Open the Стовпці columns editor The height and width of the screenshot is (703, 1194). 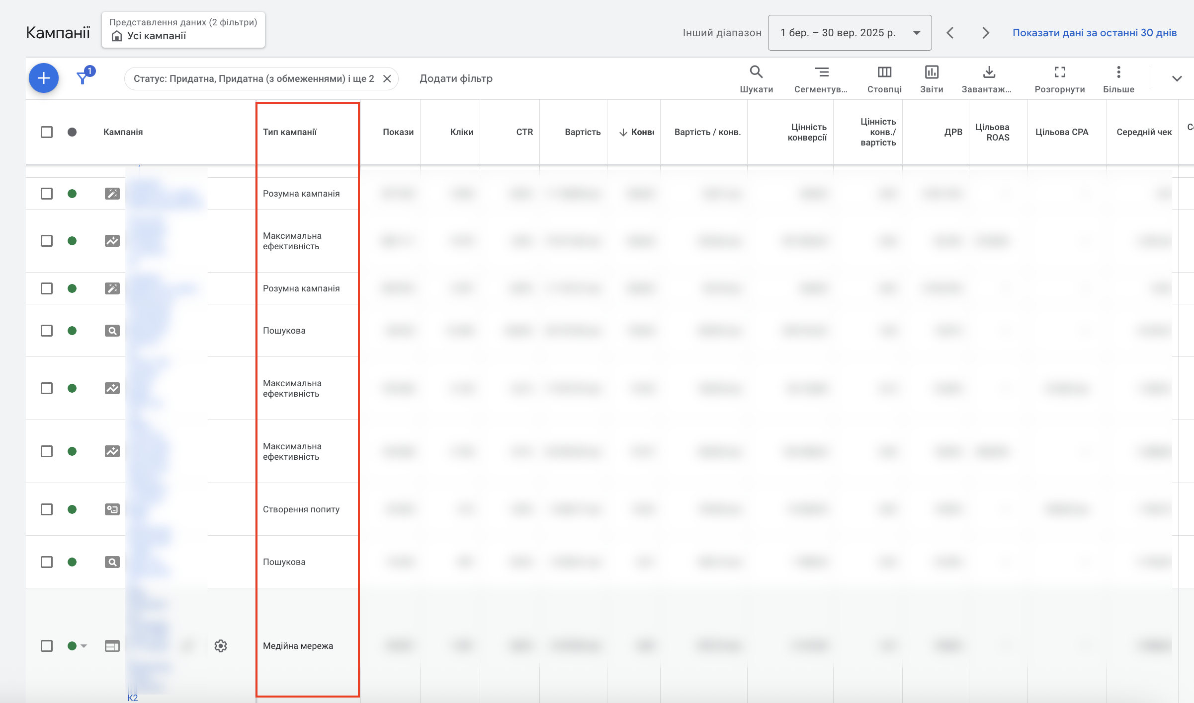point(884,78)
